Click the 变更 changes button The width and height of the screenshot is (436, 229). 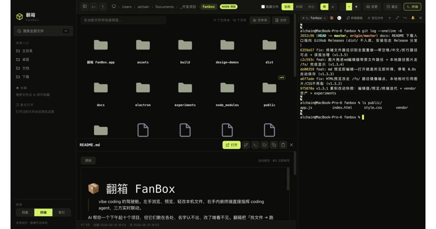[x=372, y=7]
